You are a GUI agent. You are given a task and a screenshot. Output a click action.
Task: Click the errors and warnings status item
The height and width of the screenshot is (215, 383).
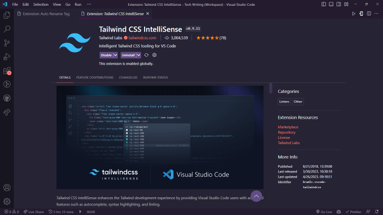click(x=11, y=212)
